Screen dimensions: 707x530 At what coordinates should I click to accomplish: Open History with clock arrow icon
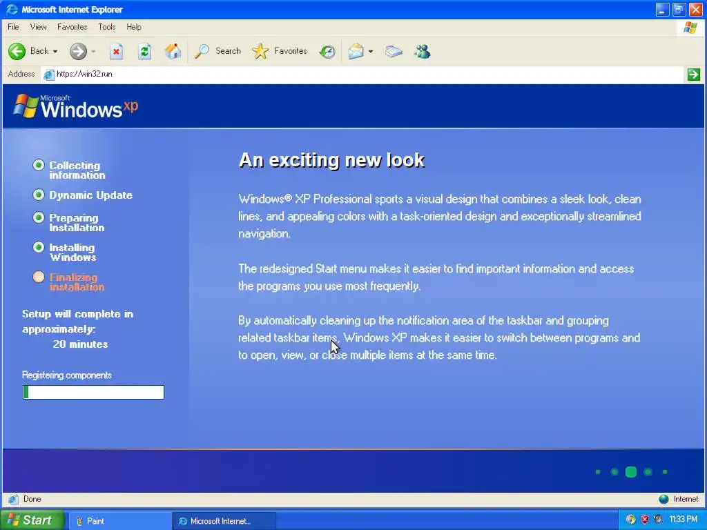pyautogui.click(x=327, y=52)
